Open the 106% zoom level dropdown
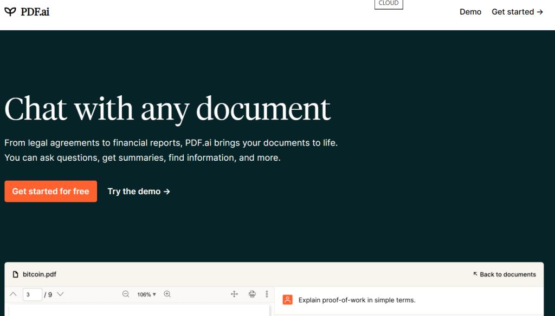555x316 pixels. (146, 294)
